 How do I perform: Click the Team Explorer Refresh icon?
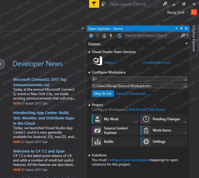click(x=120, y=36)
